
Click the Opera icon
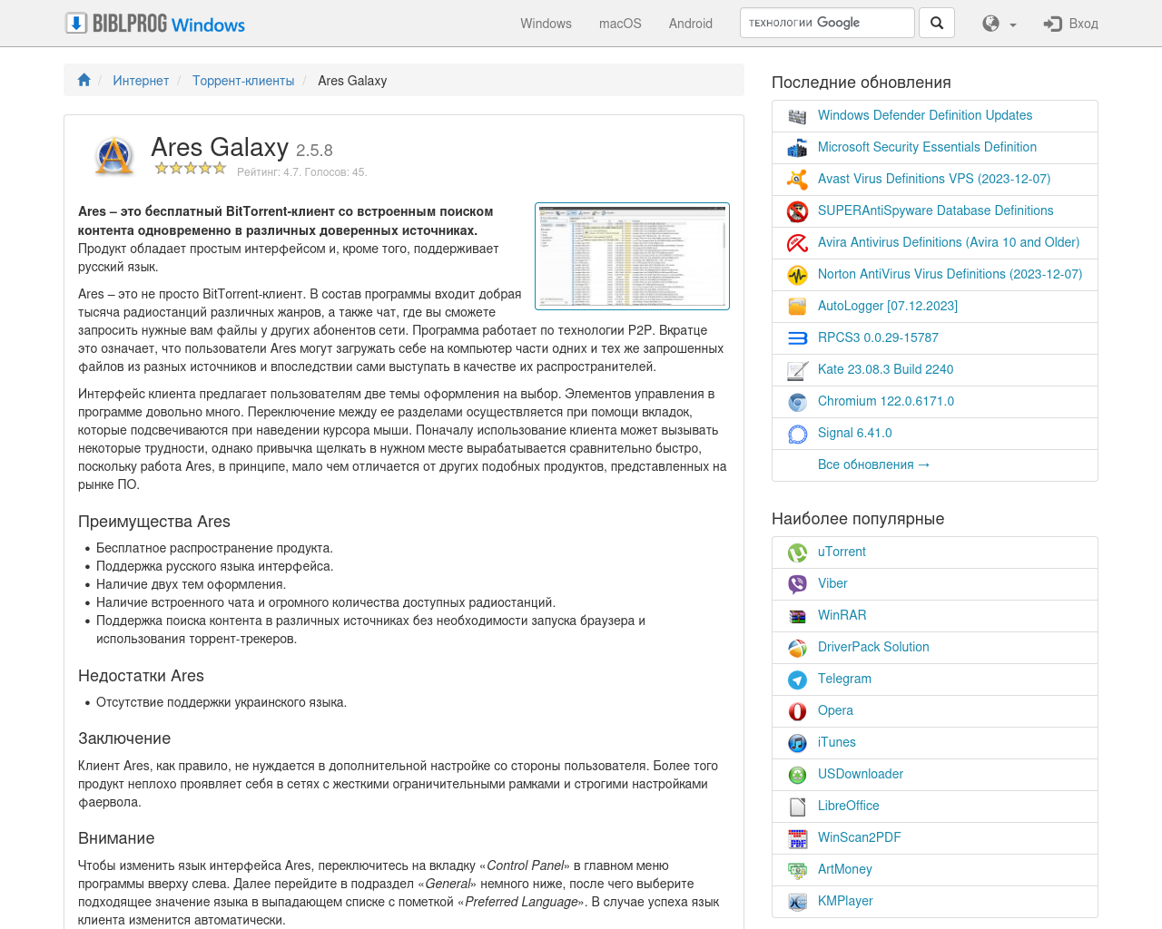pos(797,711)
